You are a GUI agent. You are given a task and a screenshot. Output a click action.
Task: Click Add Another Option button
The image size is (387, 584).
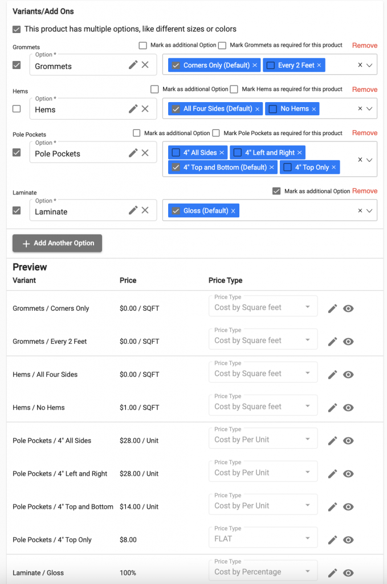tap(58, 243)
